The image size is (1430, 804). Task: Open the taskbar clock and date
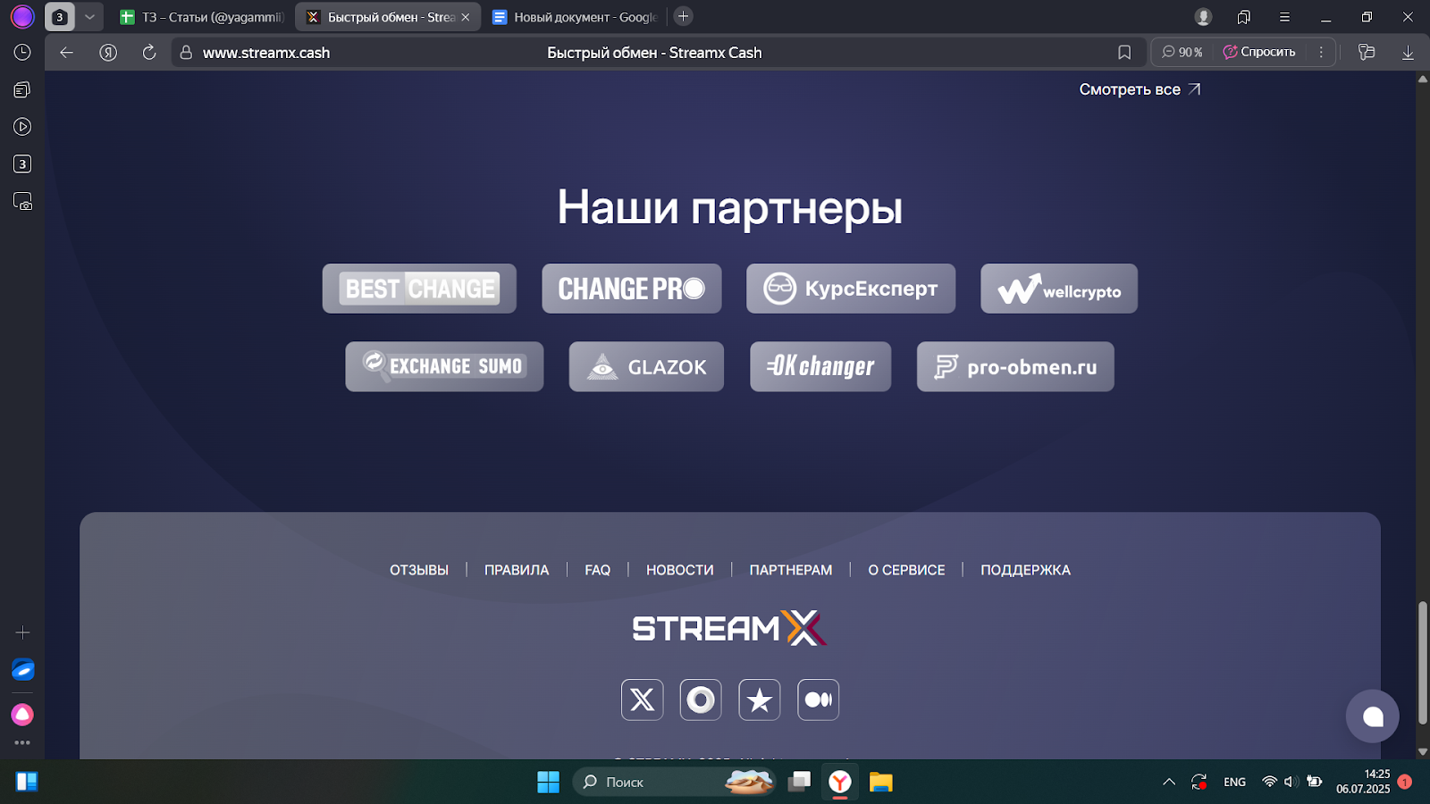pos(1363,782)
